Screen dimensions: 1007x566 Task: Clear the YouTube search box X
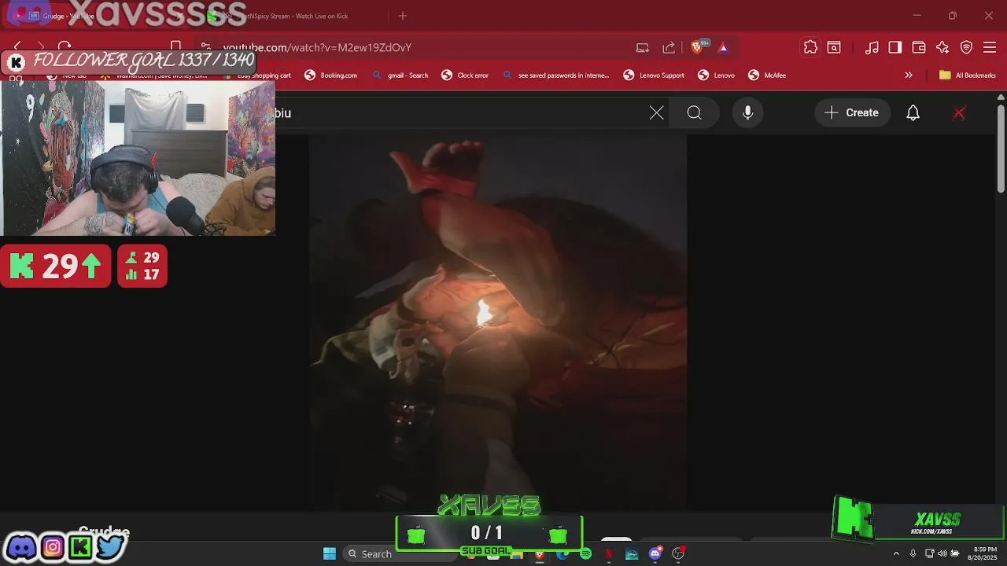coord(657,112)
